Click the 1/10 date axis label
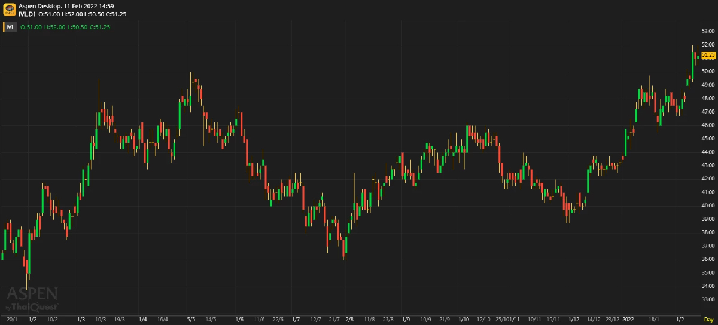Screen dimensions: 718x325 click(464, 320)
